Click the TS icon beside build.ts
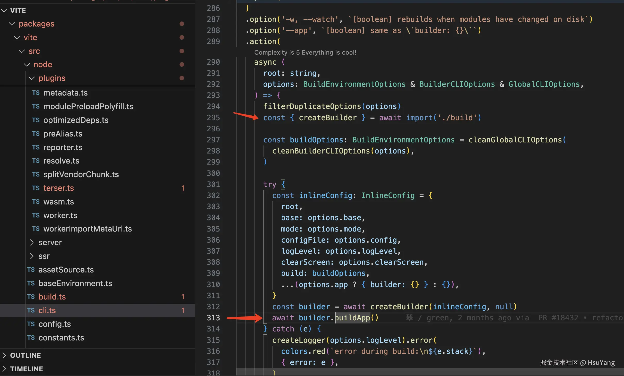Viewport: 624px width, 376px height. [x=31, y=297]
